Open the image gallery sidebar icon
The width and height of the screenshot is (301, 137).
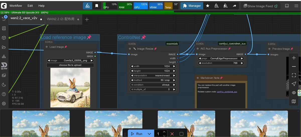4,75
